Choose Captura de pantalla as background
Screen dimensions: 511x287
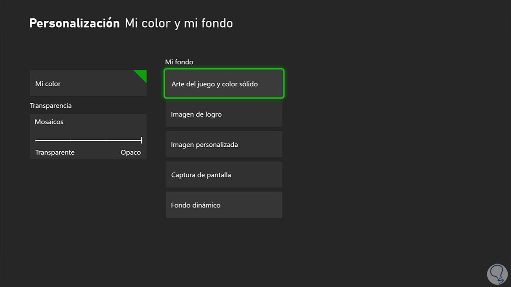tap(224, 175)
